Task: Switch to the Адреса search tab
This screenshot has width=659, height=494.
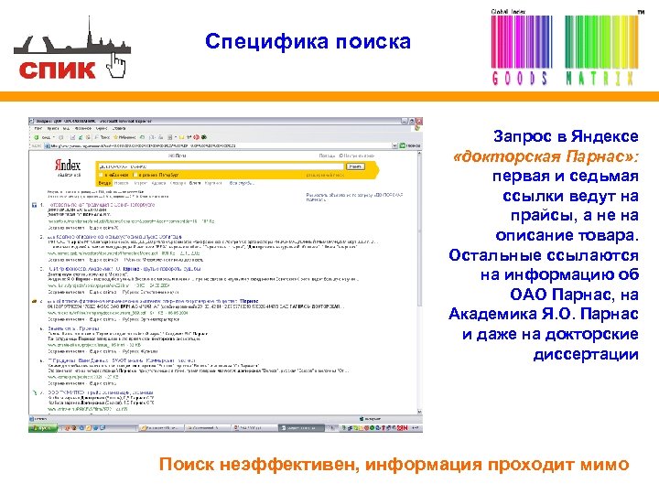Action: (158, 183)
